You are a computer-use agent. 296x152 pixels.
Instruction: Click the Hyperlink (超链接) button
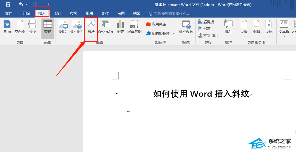click(206, 22)
